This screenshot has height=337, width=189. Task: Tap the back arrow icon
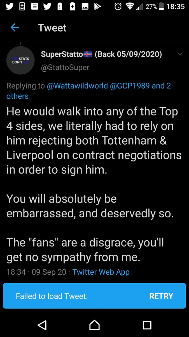15,28
